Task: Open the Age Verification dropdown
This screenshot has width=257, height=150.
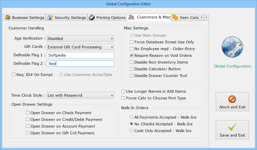Action: pos(112,39)
